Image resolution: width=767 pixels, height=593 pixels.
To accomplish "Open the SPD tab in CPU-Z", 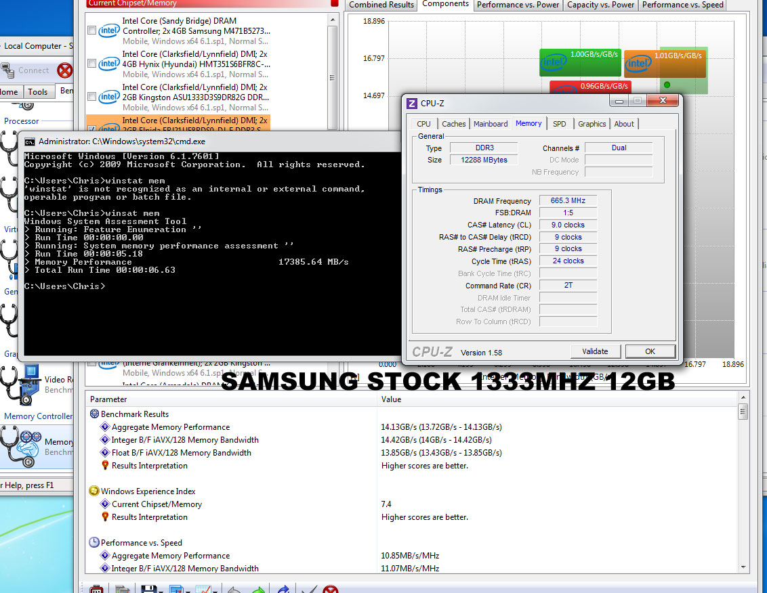I will [x=560, y=124].
